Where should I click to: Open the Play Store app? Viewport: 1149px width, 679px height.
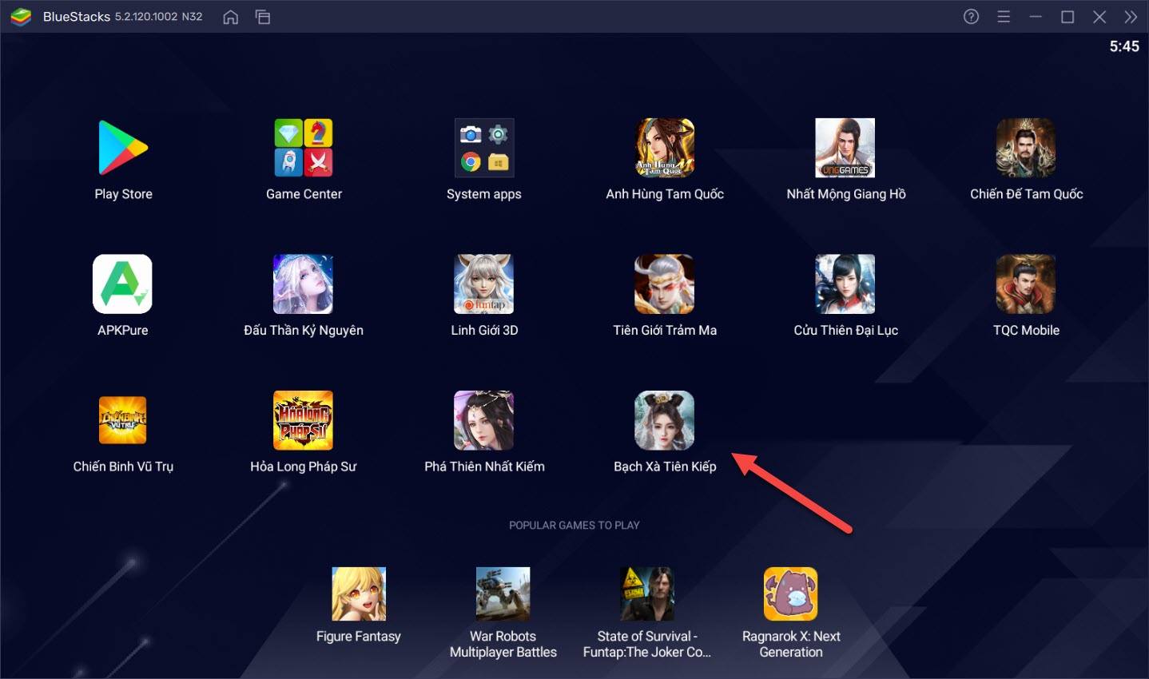tap(123, 148)
